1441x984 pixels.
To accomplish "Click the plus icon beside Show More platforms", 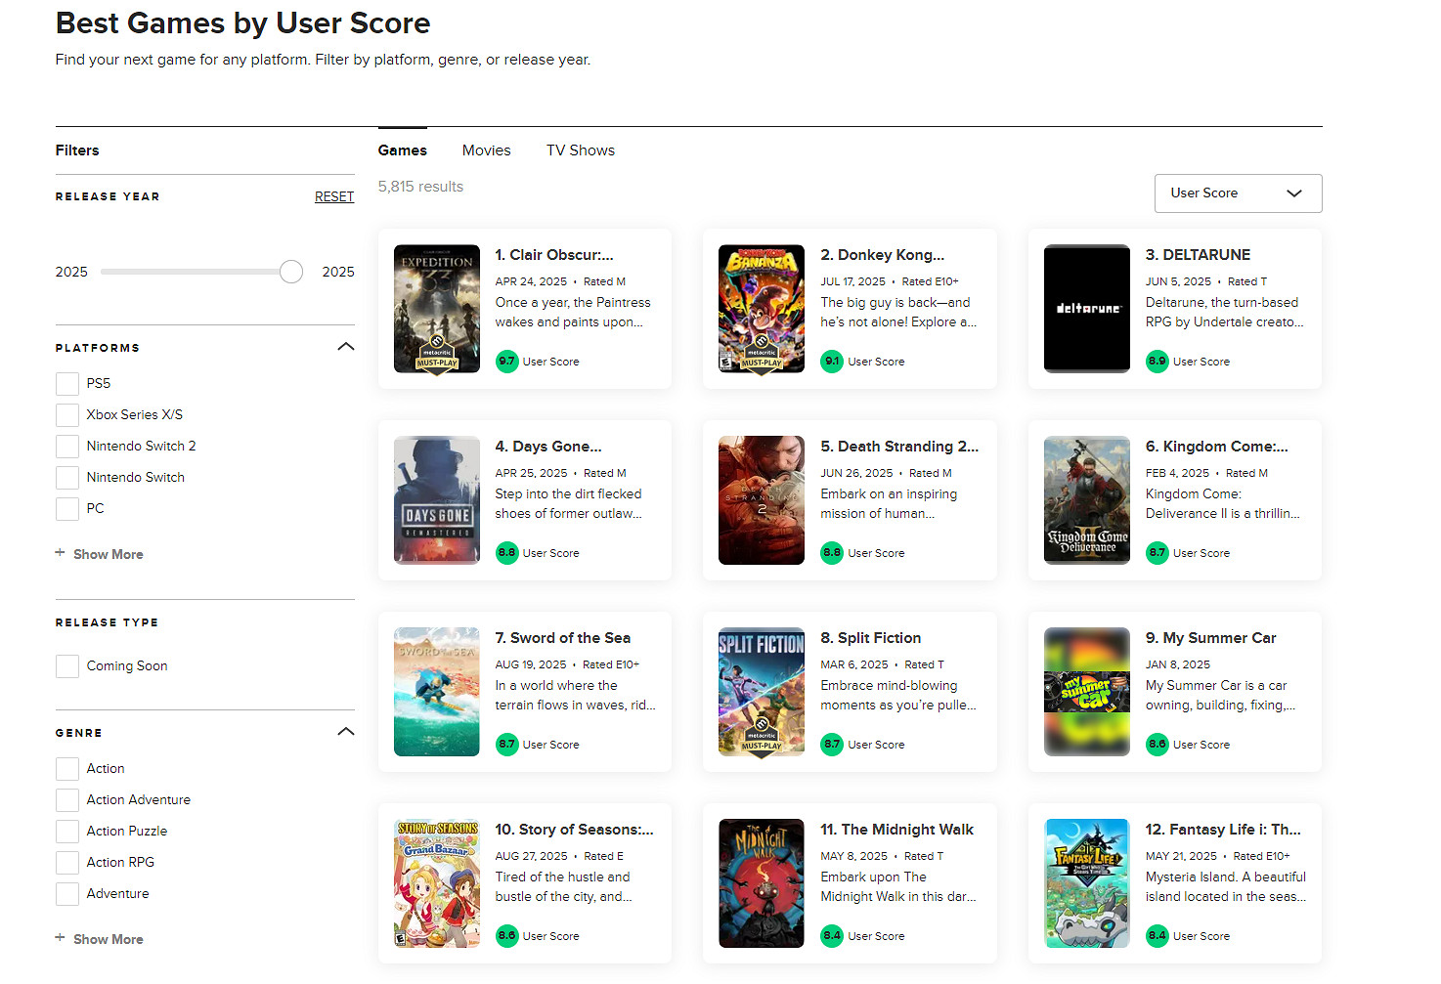I will coord(60,553).
